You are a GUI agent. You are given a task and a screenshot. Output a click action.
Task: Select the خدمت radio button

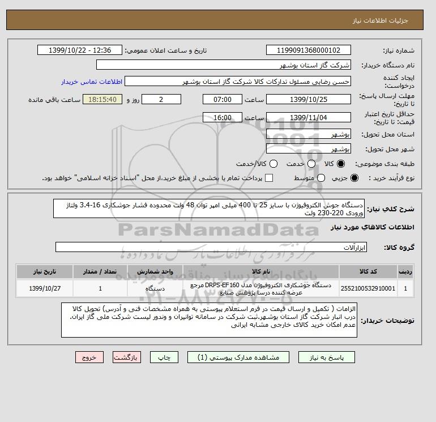point(311,164)
